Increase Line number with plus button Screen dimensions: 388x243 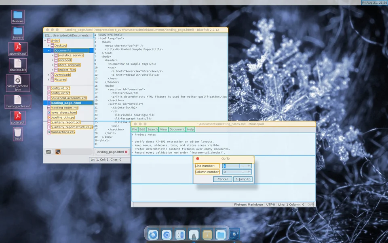249,166
